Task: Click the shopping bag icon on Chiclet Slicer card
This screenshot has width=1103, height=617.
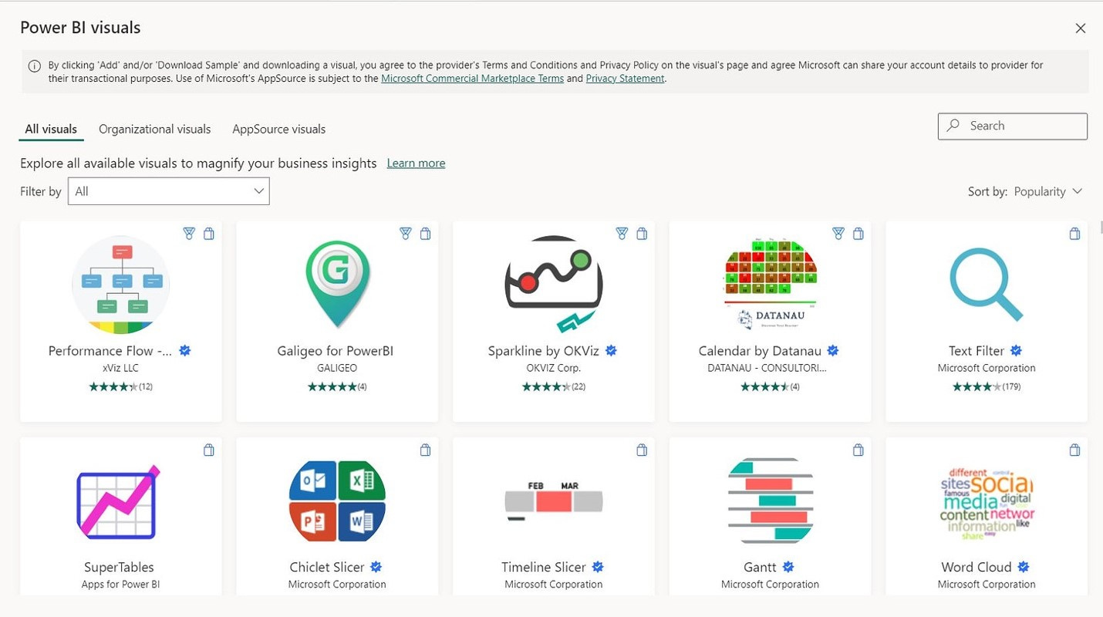Action: [426, 450]
